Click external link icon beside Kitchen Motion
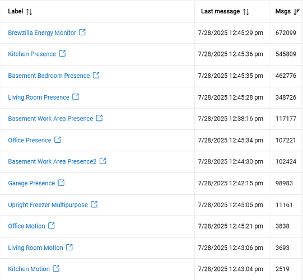The height and width of the screenshot is (280, 303). coord(56,268)
